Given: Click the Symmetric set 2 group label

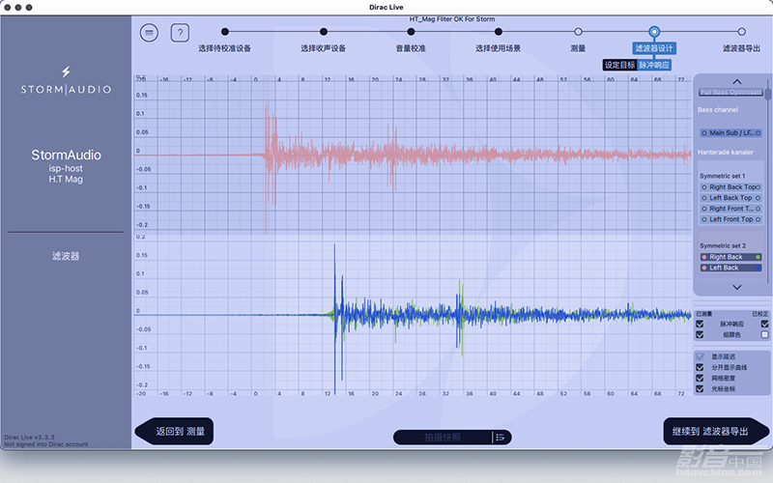Looking at the screenshot, I should coord(723,246).
